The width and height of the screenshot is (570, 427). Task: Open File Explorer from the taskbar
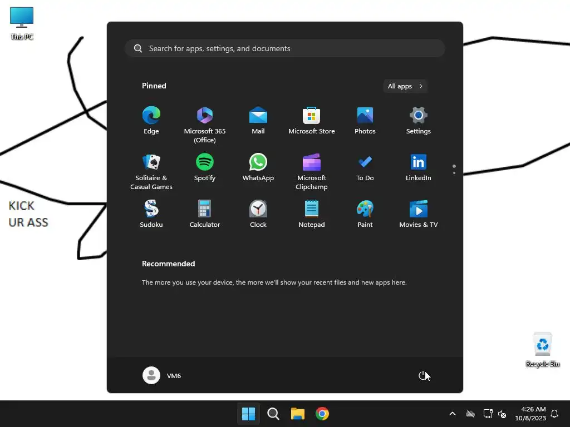coord(297,414)
